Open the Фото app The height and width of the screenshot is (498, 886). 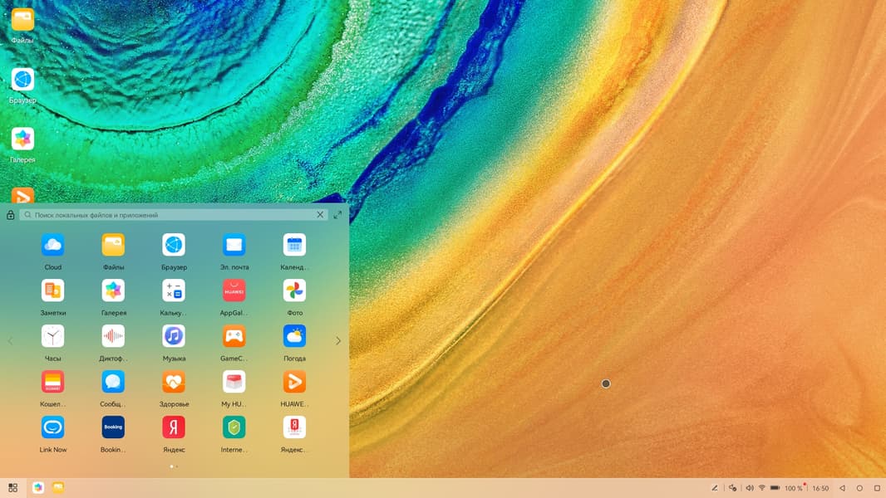tap(294, 291)
